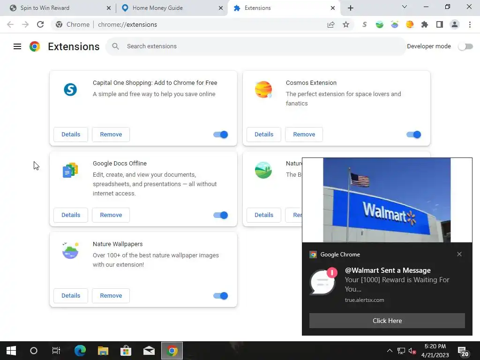Remove Google Docs Offline extension

(111, 215)
